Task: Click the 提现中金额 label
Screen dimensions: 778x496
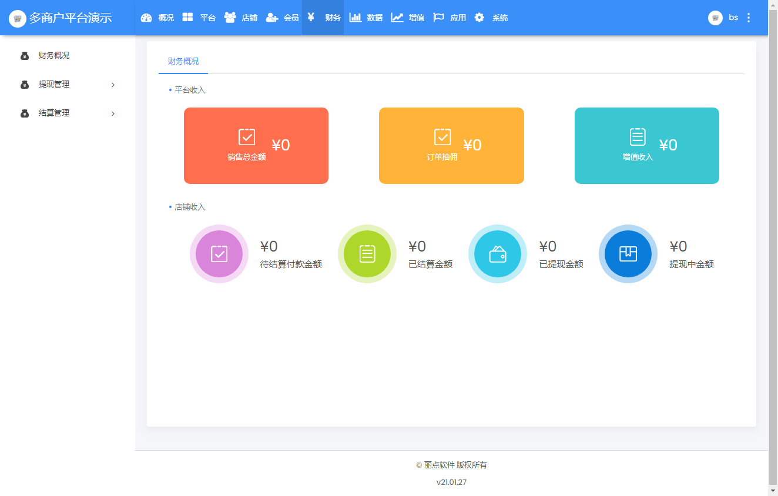Action: point(692,264)
